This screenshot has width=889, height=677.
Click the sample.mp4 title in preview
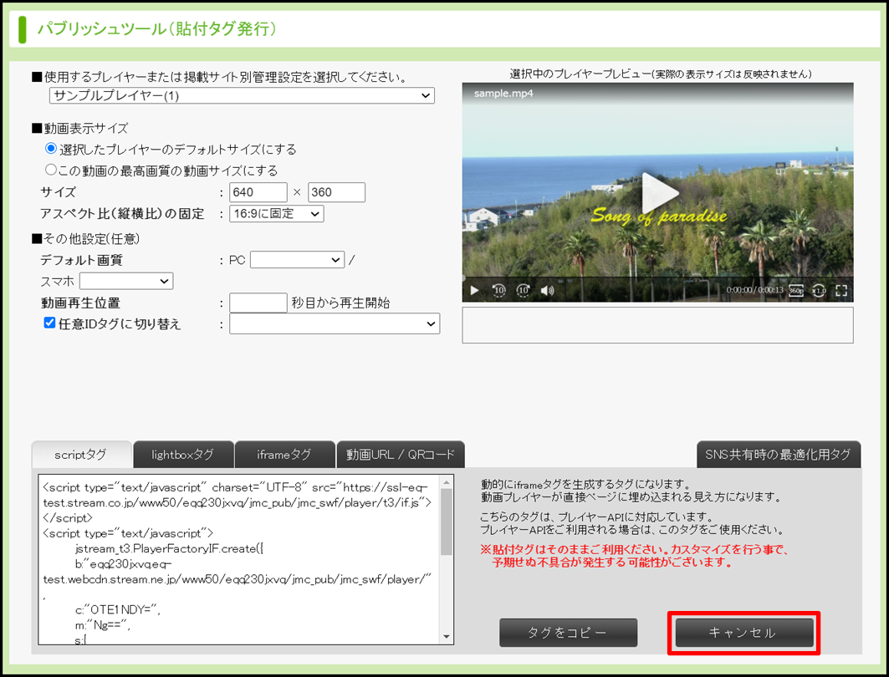(503, 94)
